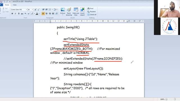Toggle underline formatting
This screenshot has height=101, width=180.
click(x=19, y=14)
